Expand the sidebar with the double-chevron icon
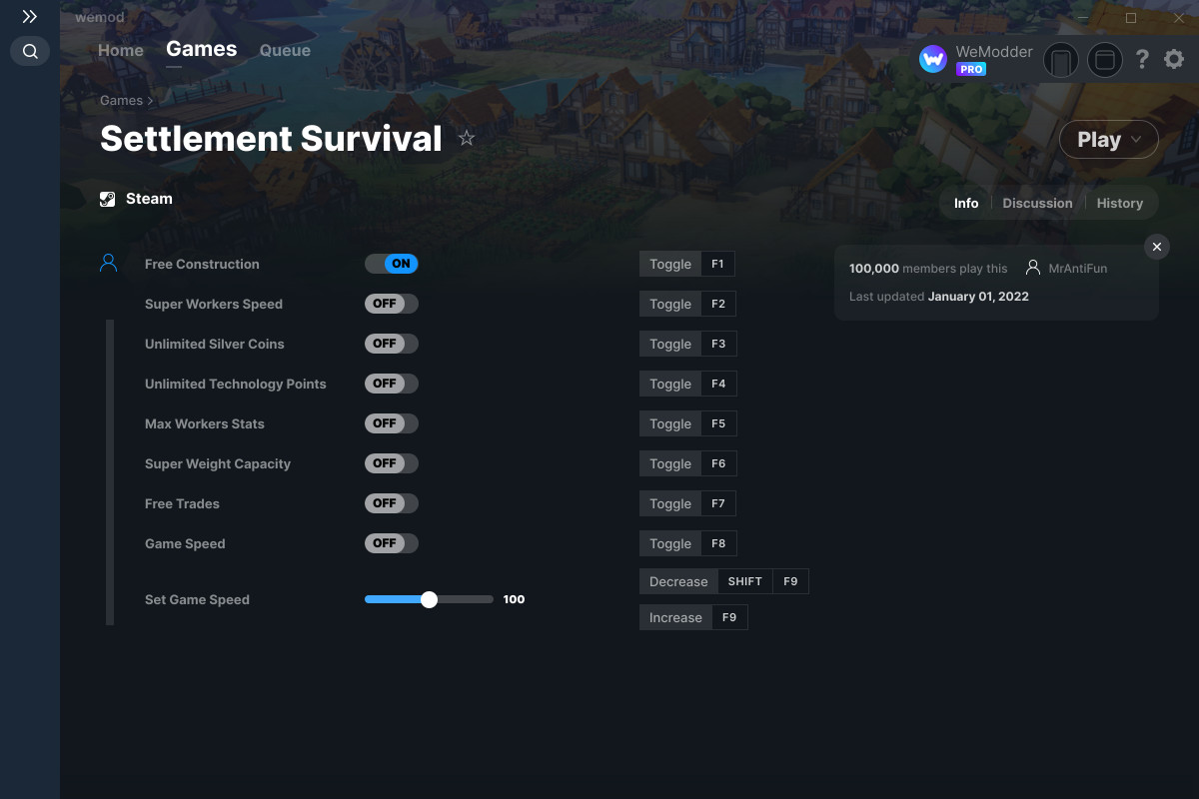Viewport: 1199px width, 799px height. tap(30, 17)
